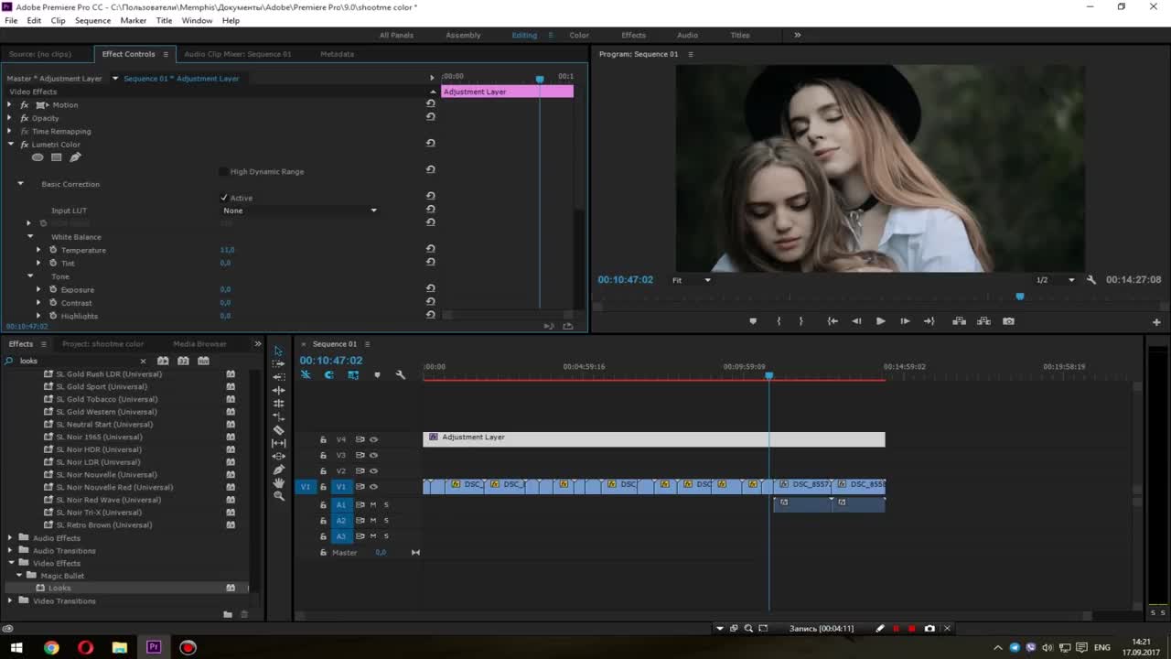1171x659 pixels.
Task: Select the Zoom tool magnifier
Action: 278,496
